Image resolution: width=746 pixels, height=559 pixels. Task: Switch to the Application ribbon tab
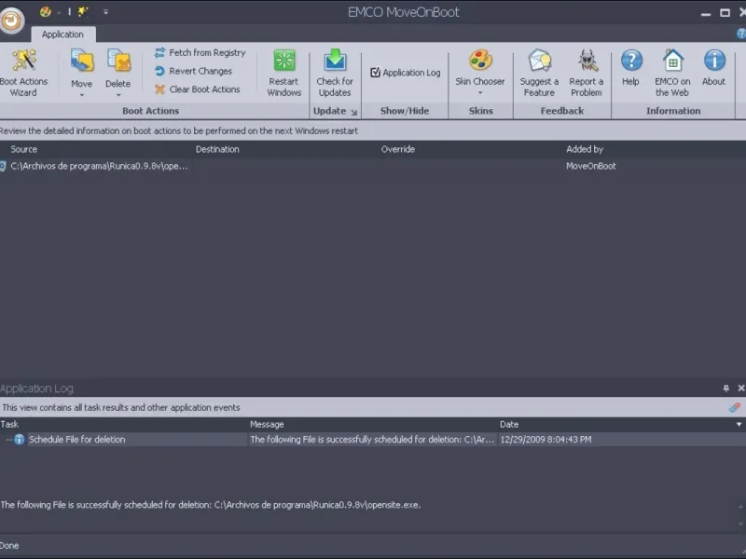[62, 34]
